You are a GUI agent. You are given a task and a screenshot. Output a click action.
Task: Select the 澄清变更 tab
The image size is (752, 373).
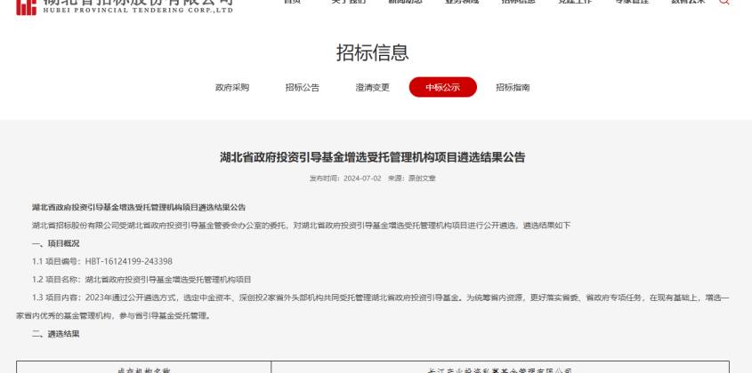pyautogui.click(x=373, y=88)
